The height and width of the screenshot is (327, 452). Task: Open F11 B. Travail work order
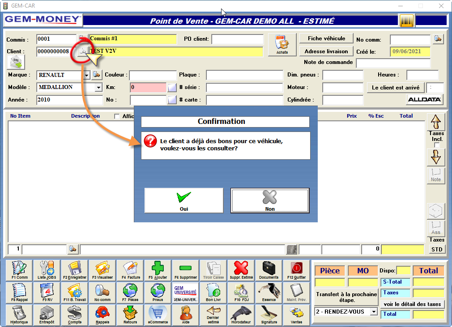[75, 293]
